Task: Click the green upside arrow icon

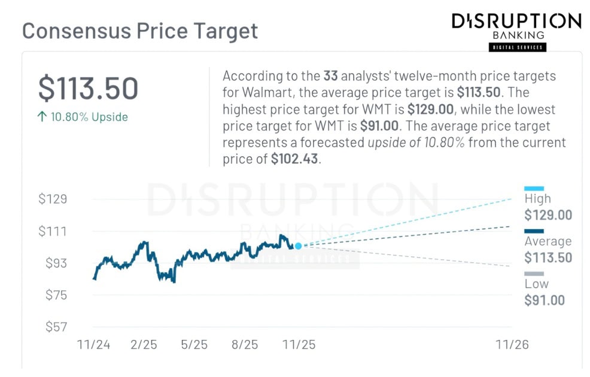Action: coord(41,117)
